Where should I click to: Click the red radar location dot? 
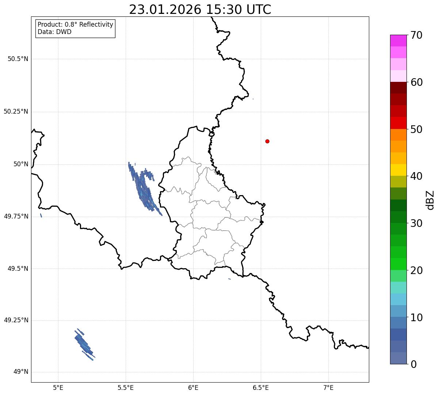click(x=267, y=141)
